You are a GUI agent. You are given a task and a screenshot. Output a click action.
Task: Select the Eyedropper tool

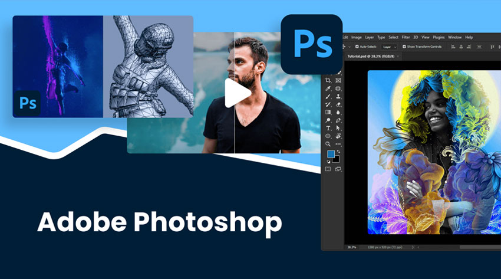[x=328, y=88]
